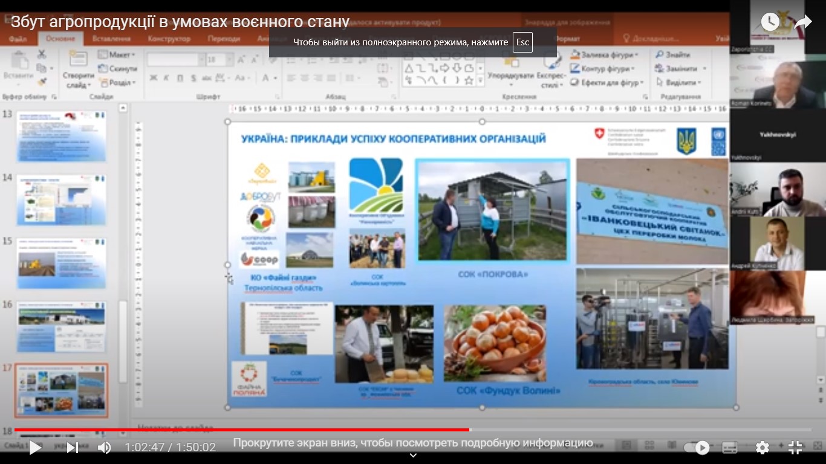
Task: Click Знайти search button
Action: (672, 54)
